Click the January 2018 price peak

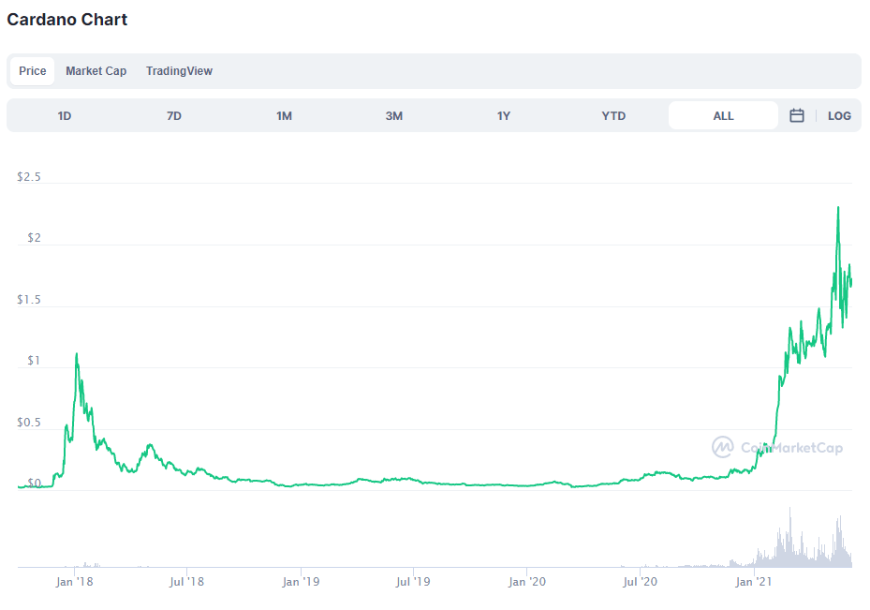[76, 353]
